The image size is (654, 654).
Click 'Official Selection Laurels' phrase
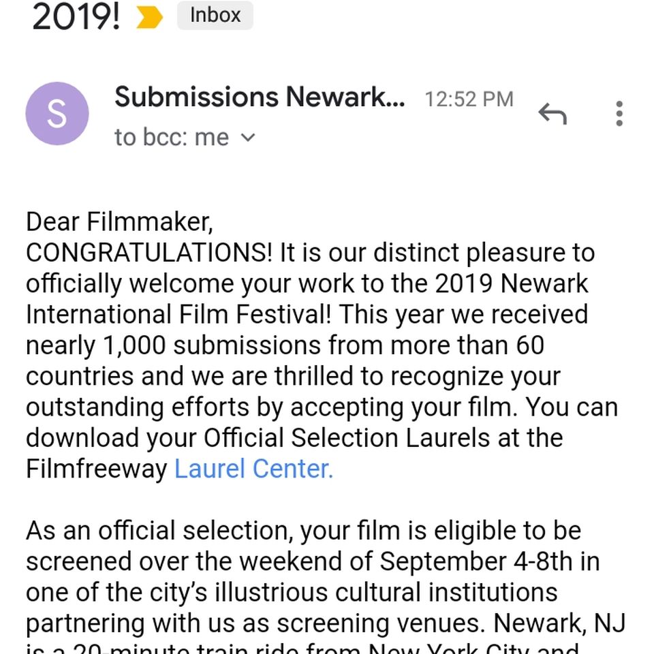(346, 438)
